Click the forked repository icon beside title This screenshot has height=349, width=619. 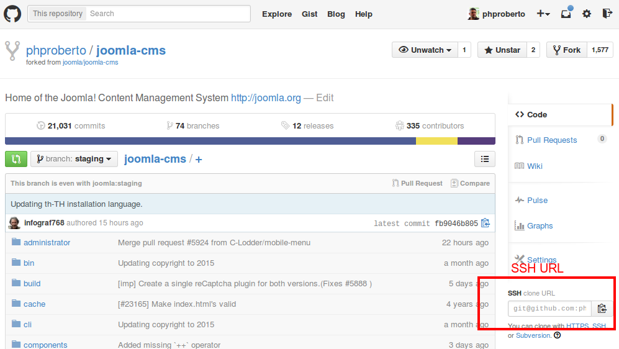12,50
